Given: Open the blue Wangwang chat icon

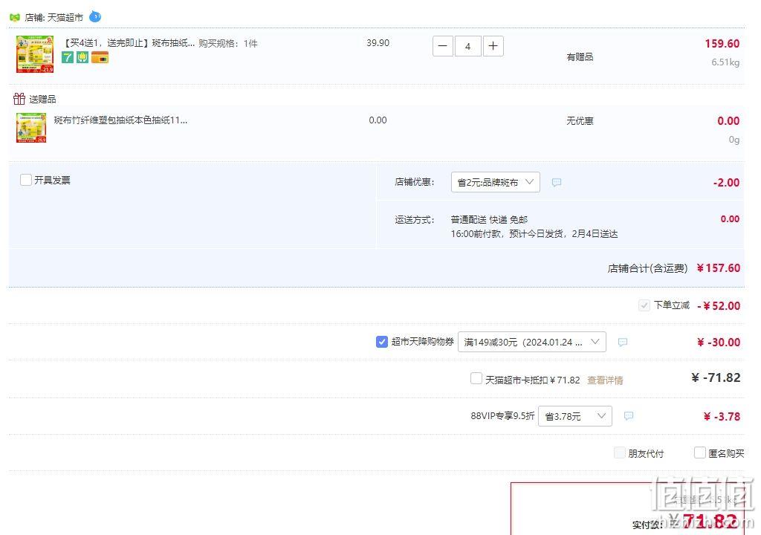Looking at the screenshot, I should [95, 17].
